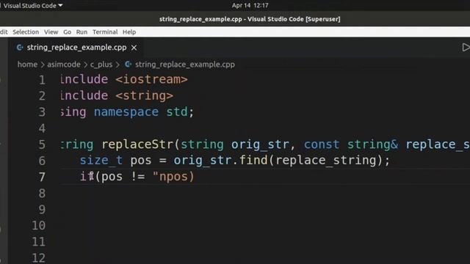Image resolution: width=470 pixels, height=264 pixels.
Task: Click the C++ file icon in the tab
Action: pos(20,48)
